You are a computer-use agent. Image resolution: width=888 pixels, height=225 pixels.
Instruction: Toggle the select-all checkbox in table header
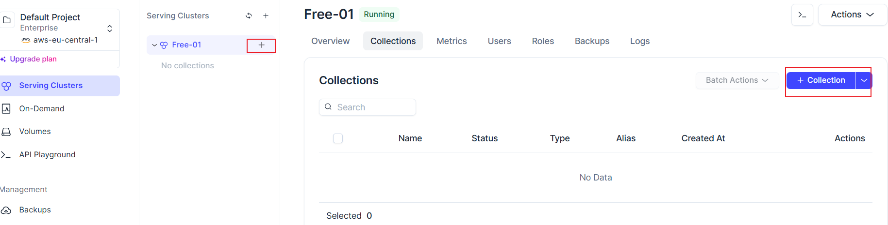338,138
